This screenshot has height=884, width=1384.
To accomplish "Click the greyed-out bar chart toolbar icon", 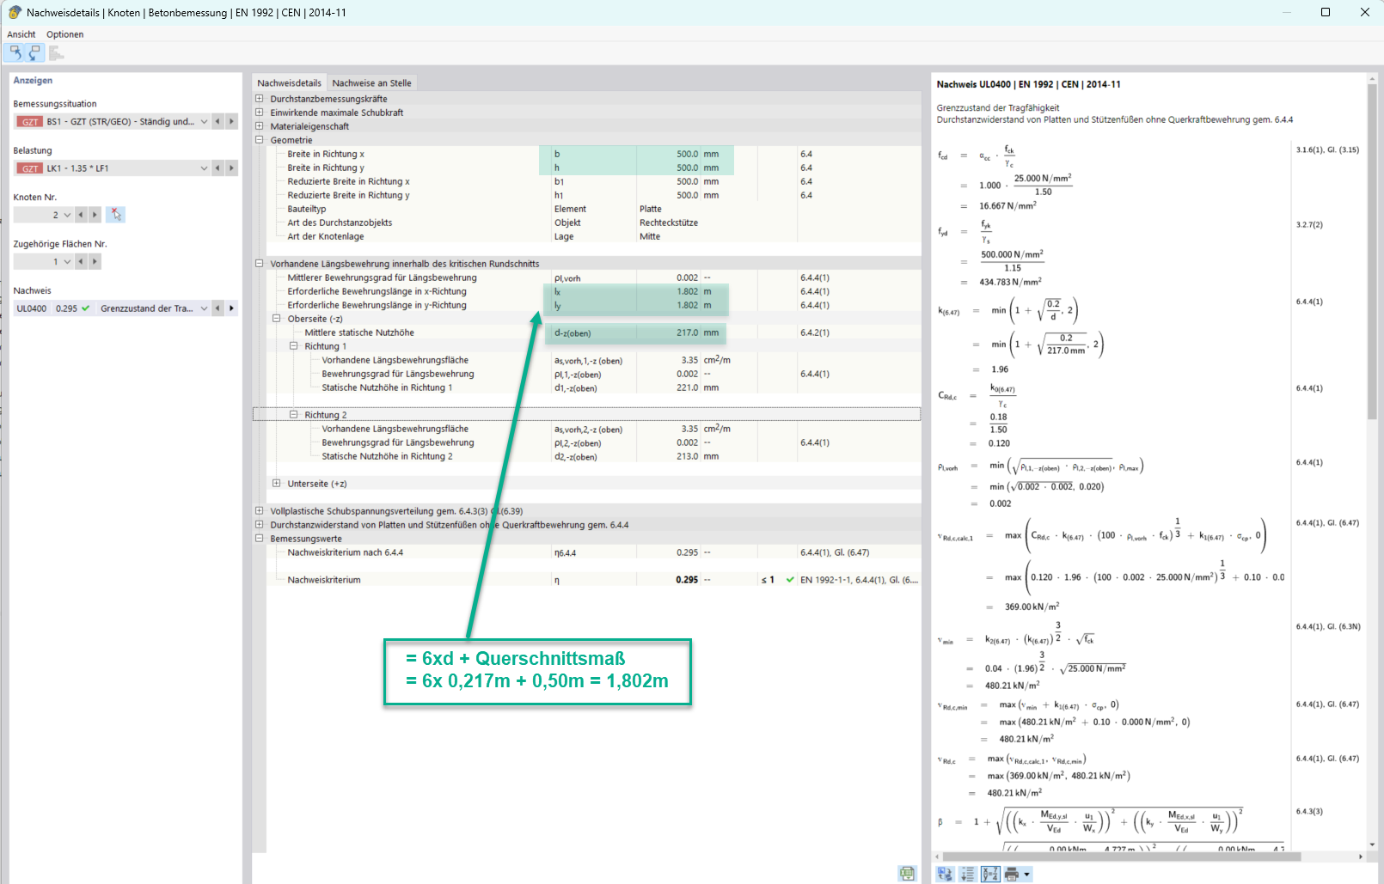I will (56, 53).
